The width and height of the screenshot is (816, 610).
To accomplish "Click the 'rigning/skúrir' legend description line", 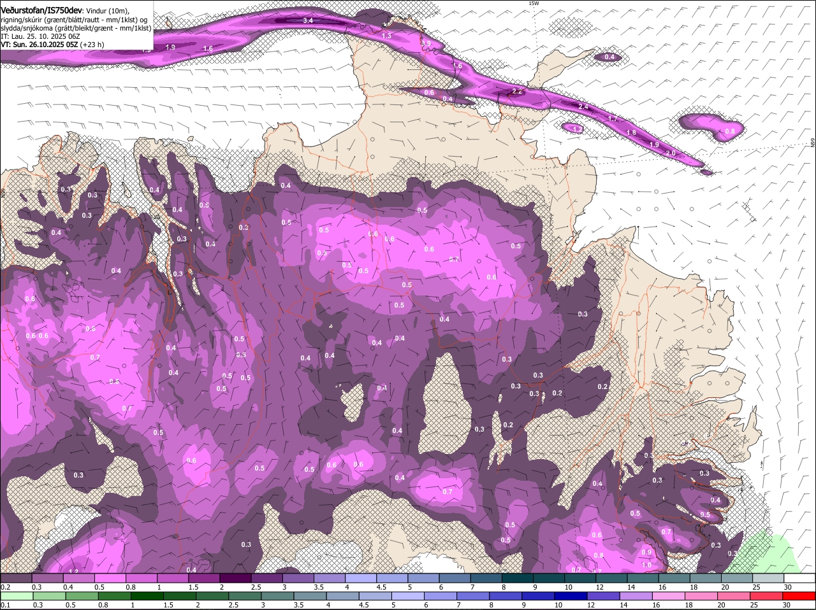I will click(x=73, y=20).
